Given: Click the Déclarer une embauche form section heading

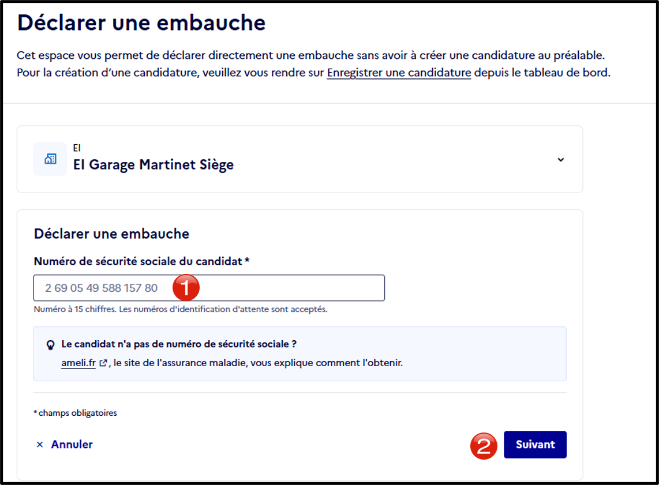Looking at the screenshot, I should pyautogui.click(x=111, y=234).
